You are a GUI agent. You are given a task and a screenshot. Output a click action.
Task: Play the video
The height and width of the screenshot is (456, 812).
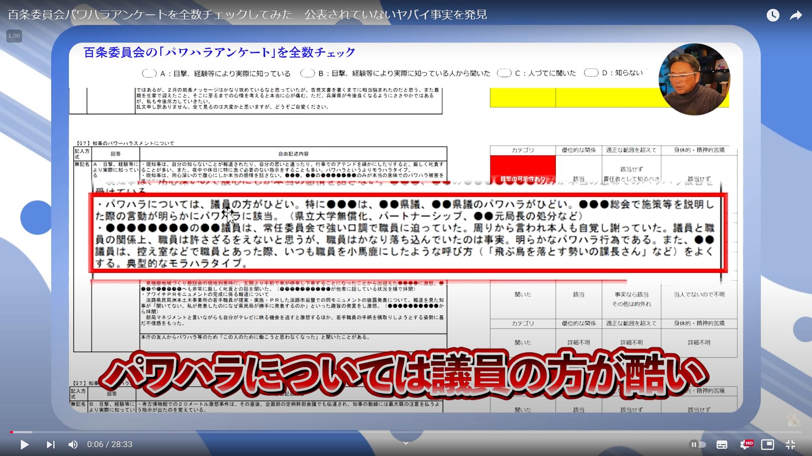point(25,445)
